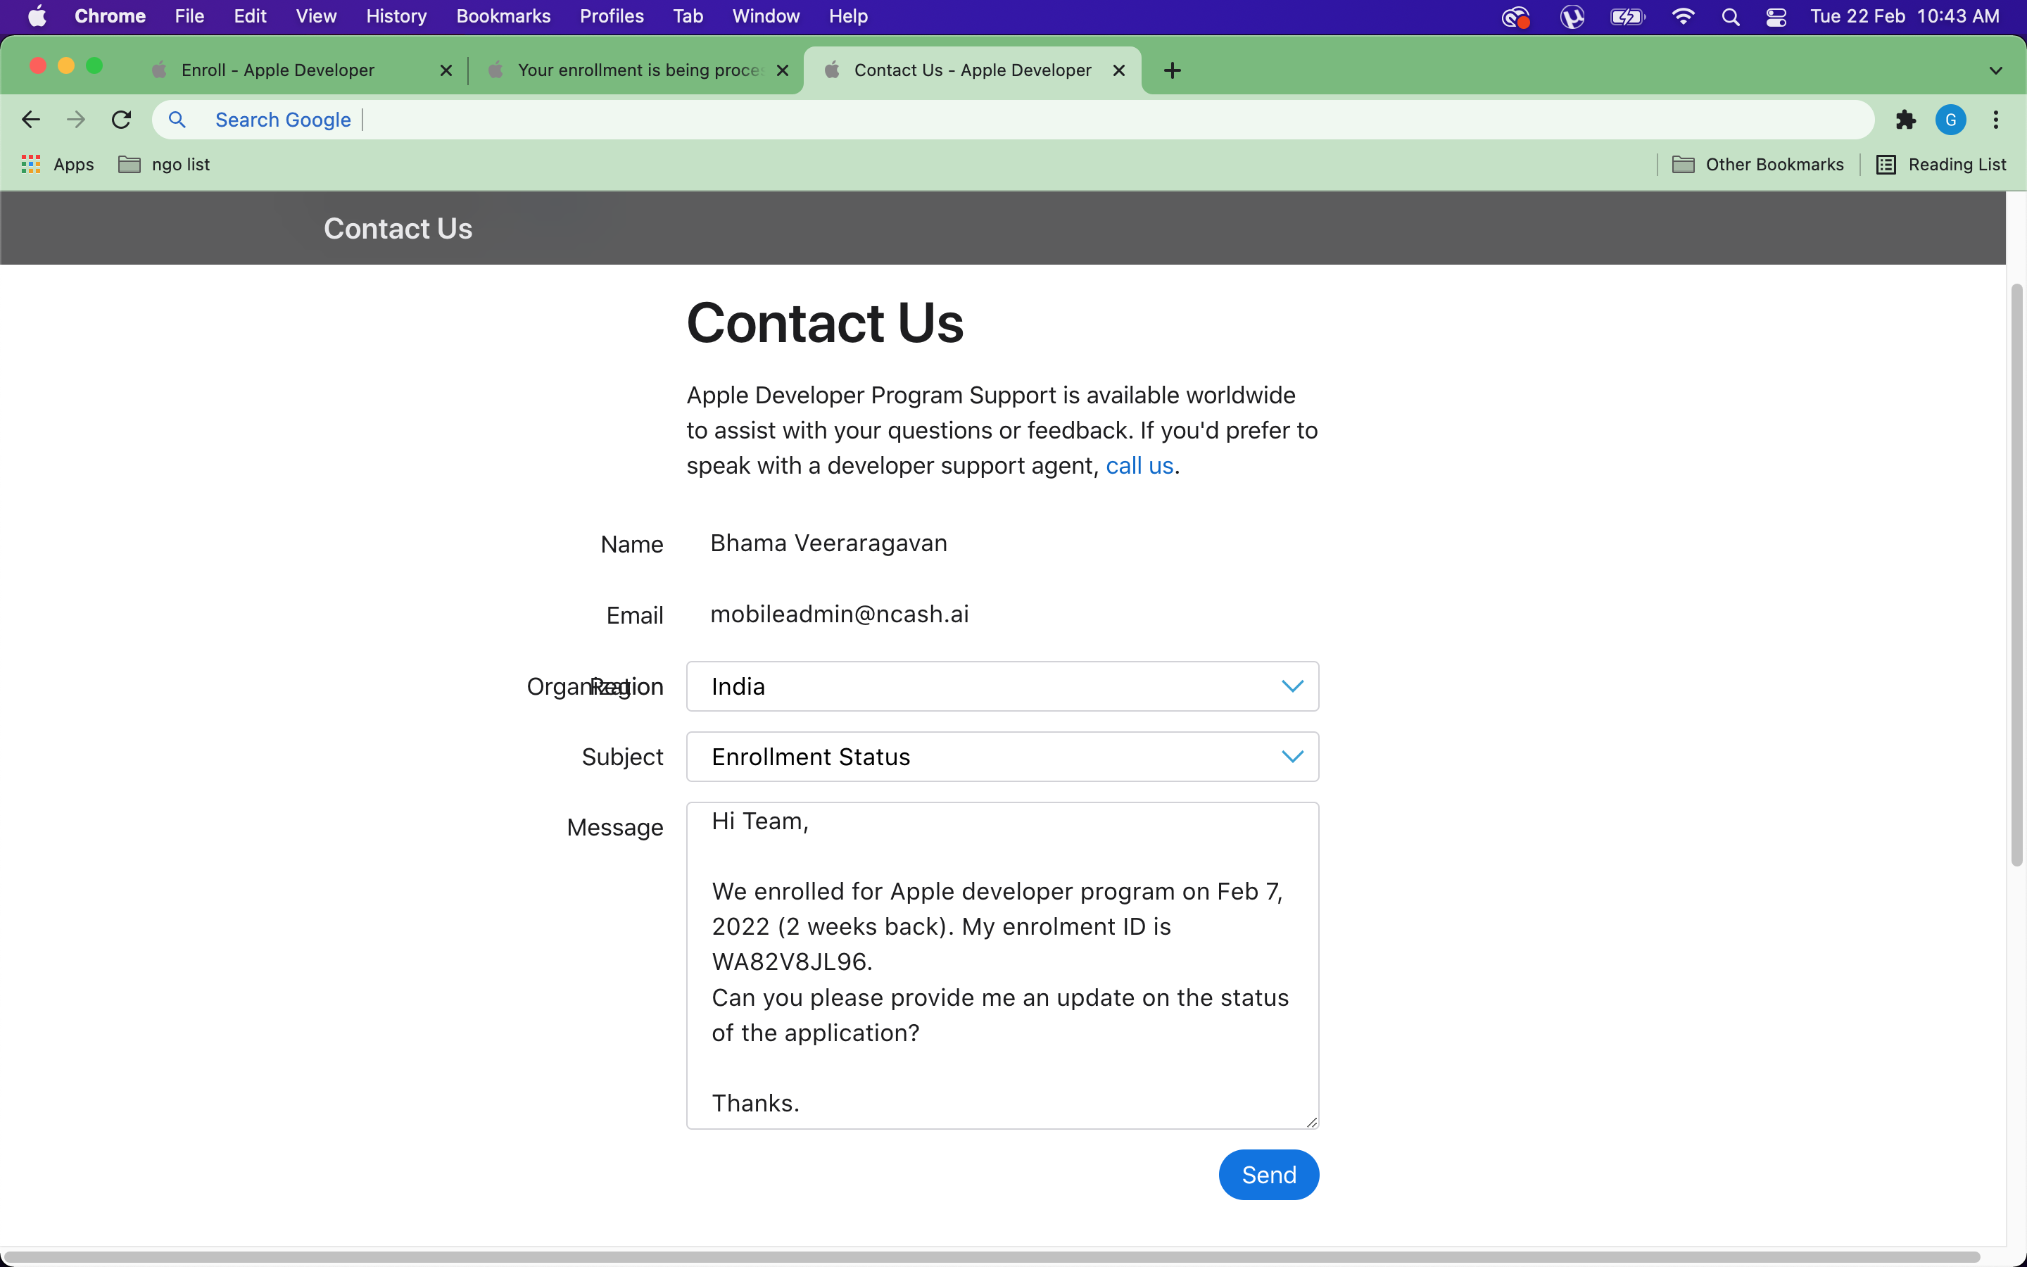The width and height of the screenshot is (2027, 1267).
Task: Open the Chrome application menu
Action: (x=110, y=16)
